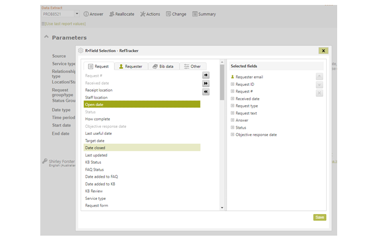Select Date added to KB field
The image size is (378, 245).
[142, 184]
